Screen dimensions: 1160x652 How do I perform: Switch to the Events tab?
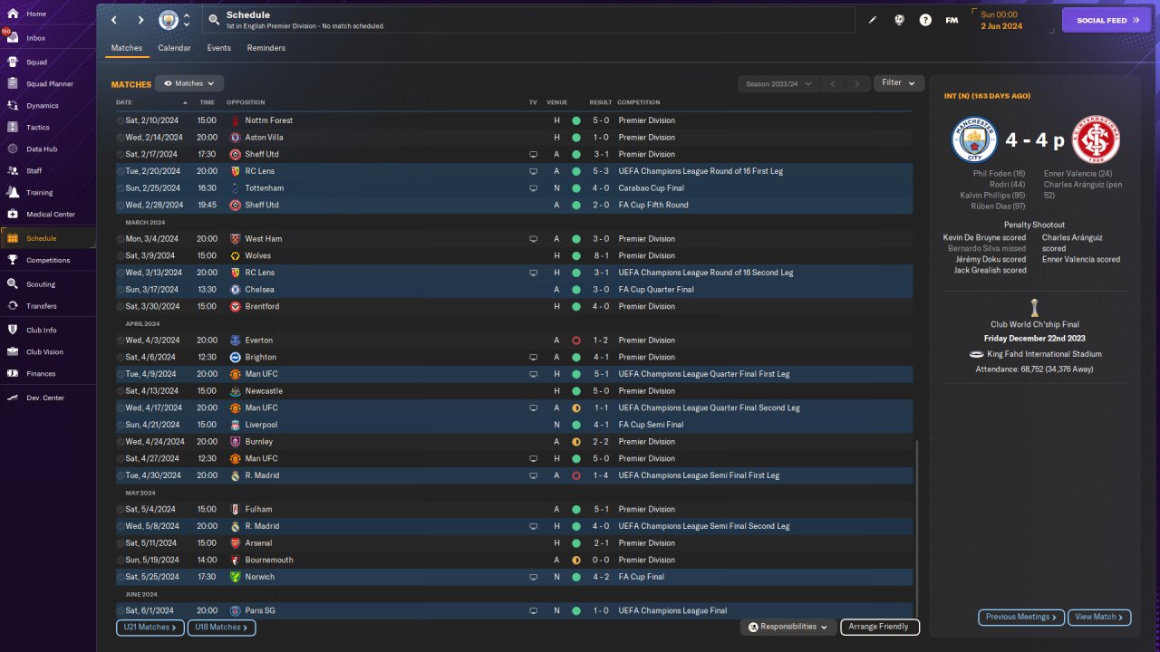[x=218, y=48]
